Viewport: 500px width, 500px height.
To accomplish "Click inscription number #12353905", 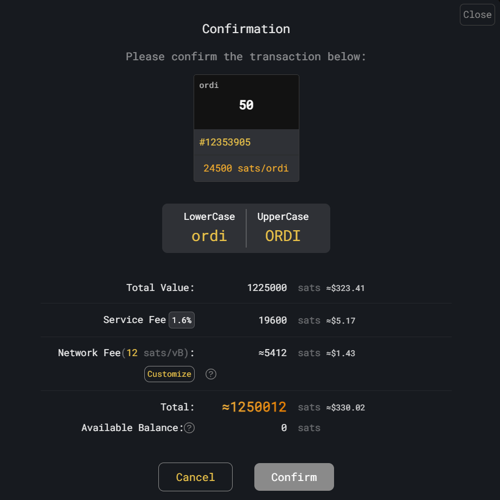I will [225, 142].
